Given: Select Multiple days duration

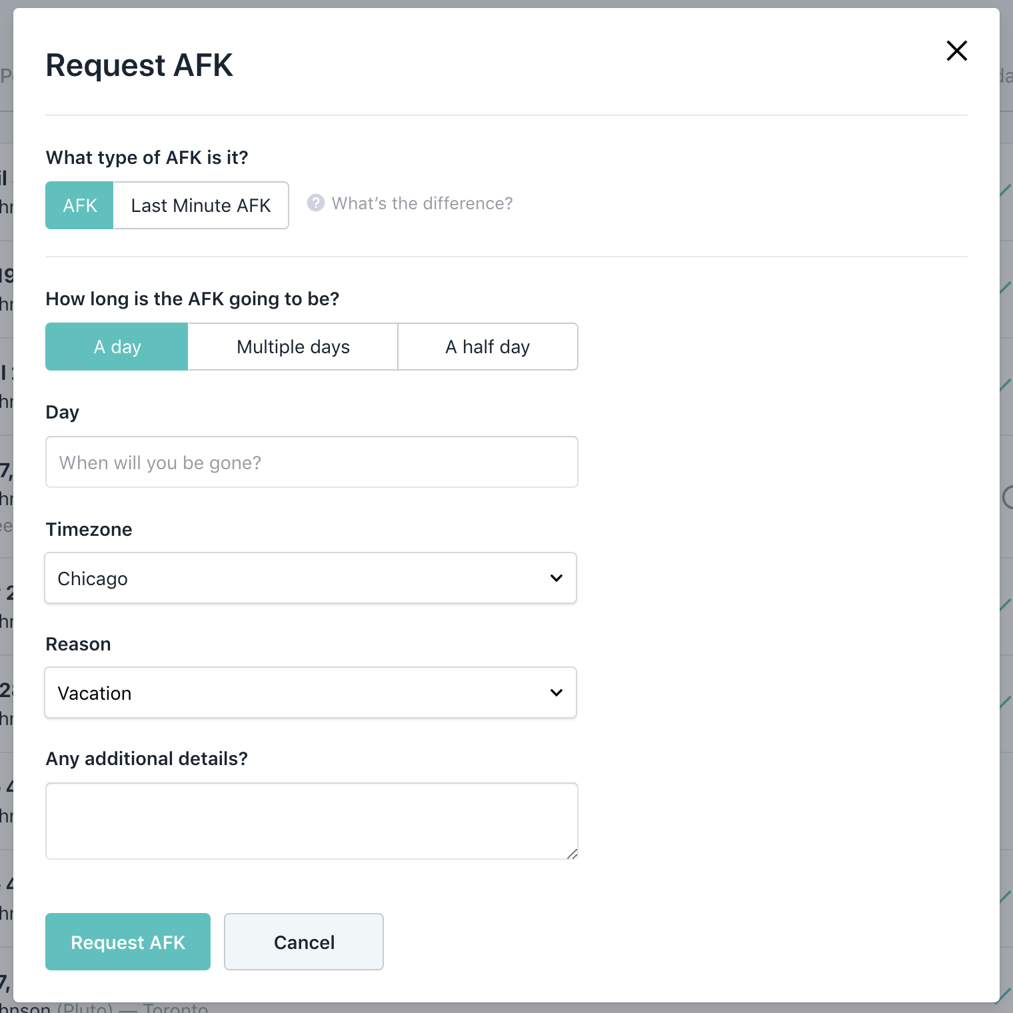Looking at the screenshot, I should tap(293, 347).
